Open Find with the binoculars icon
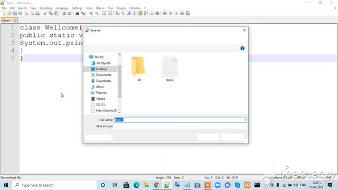 click(x=77, y=13)
